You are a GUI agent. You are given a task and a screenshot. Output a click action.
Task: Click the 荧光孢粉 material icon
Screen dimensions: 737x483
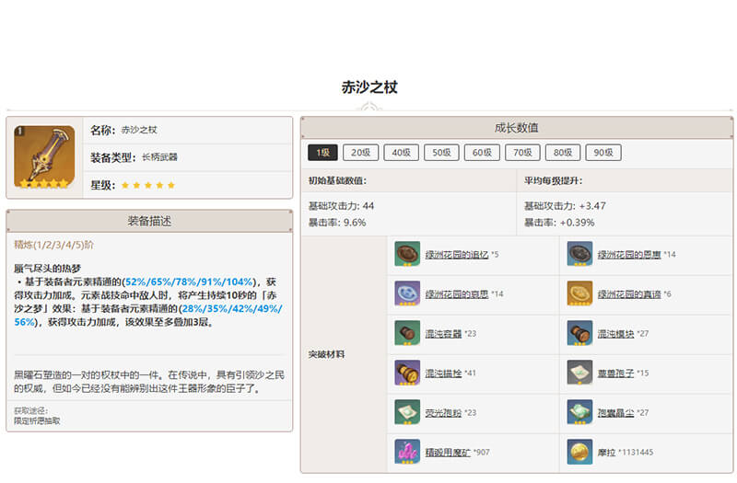[x=407, y=412]
